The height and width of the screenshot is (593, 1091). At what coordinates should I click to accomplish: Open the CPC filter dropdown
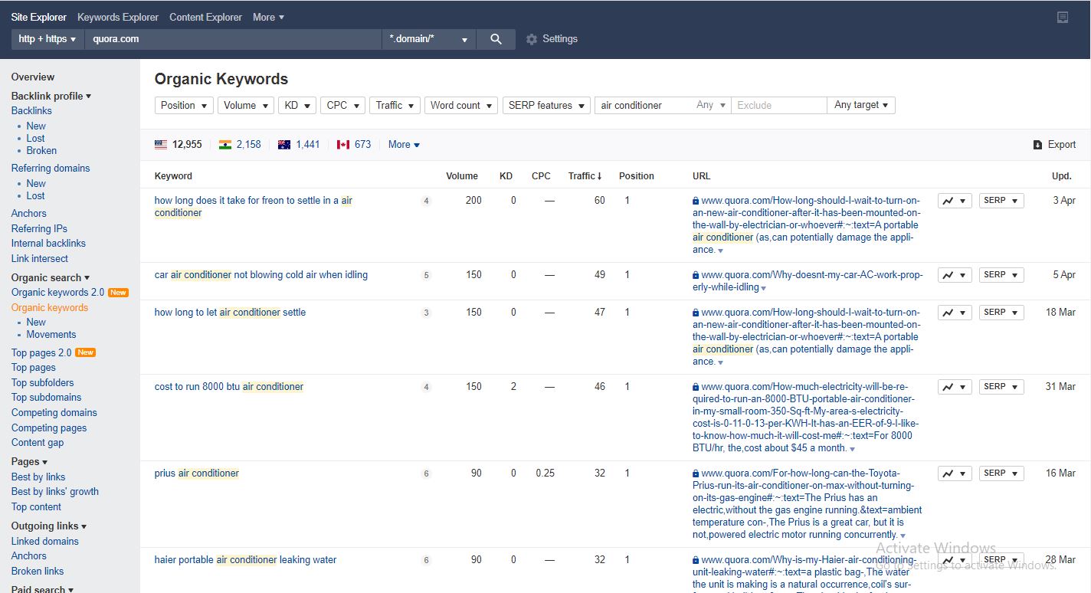point(342,106)
